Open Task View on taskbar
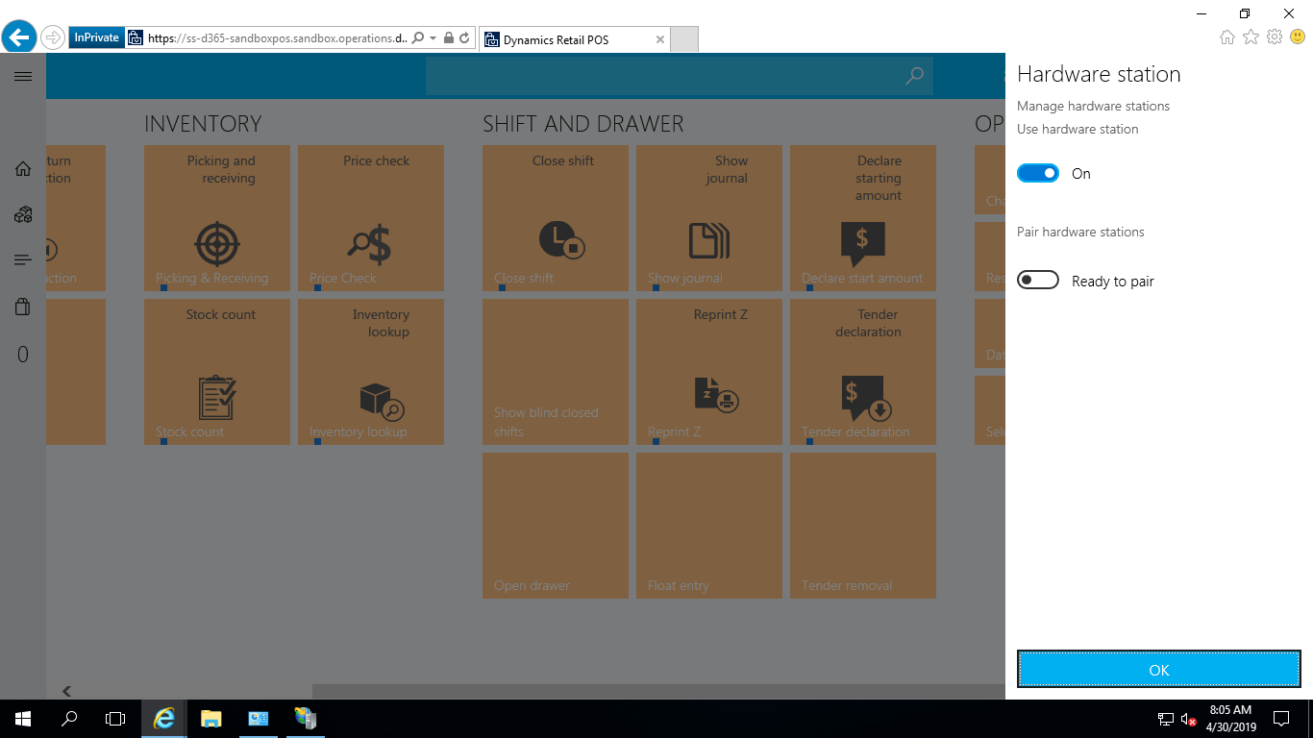Image resolution: width=1313 pixels, height=738 pixels. coord(115,719)
